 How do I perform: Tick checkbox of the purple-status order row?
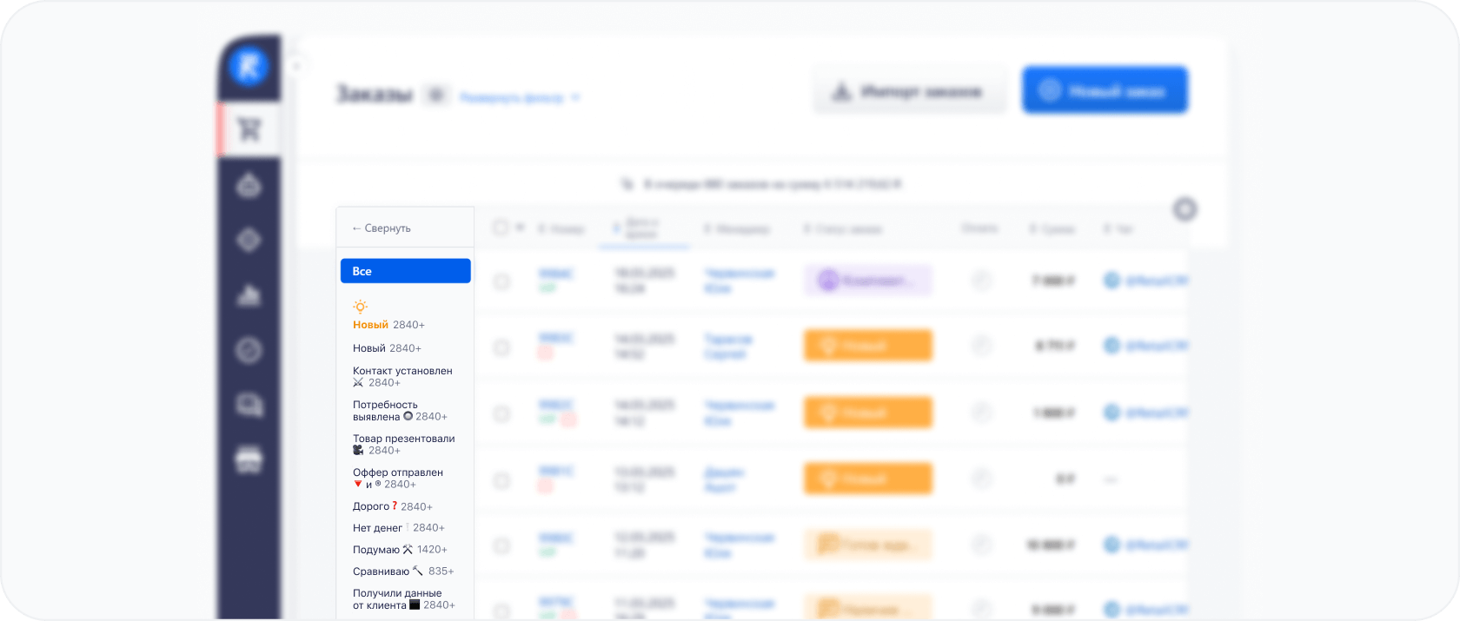tap(501, 281)
